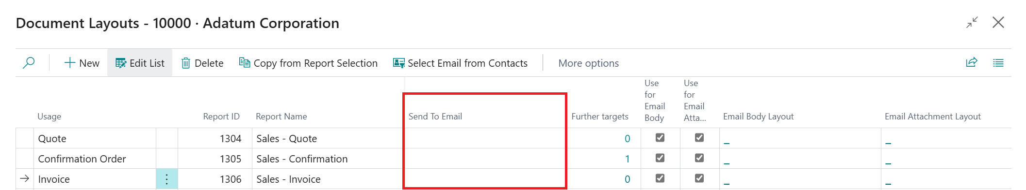Click the Delete trash icon
1026x190 pixels.
click(185, 63)
